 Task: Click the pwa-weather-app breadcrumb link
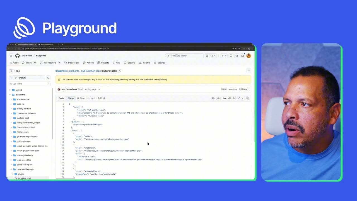tap(90, 71)
